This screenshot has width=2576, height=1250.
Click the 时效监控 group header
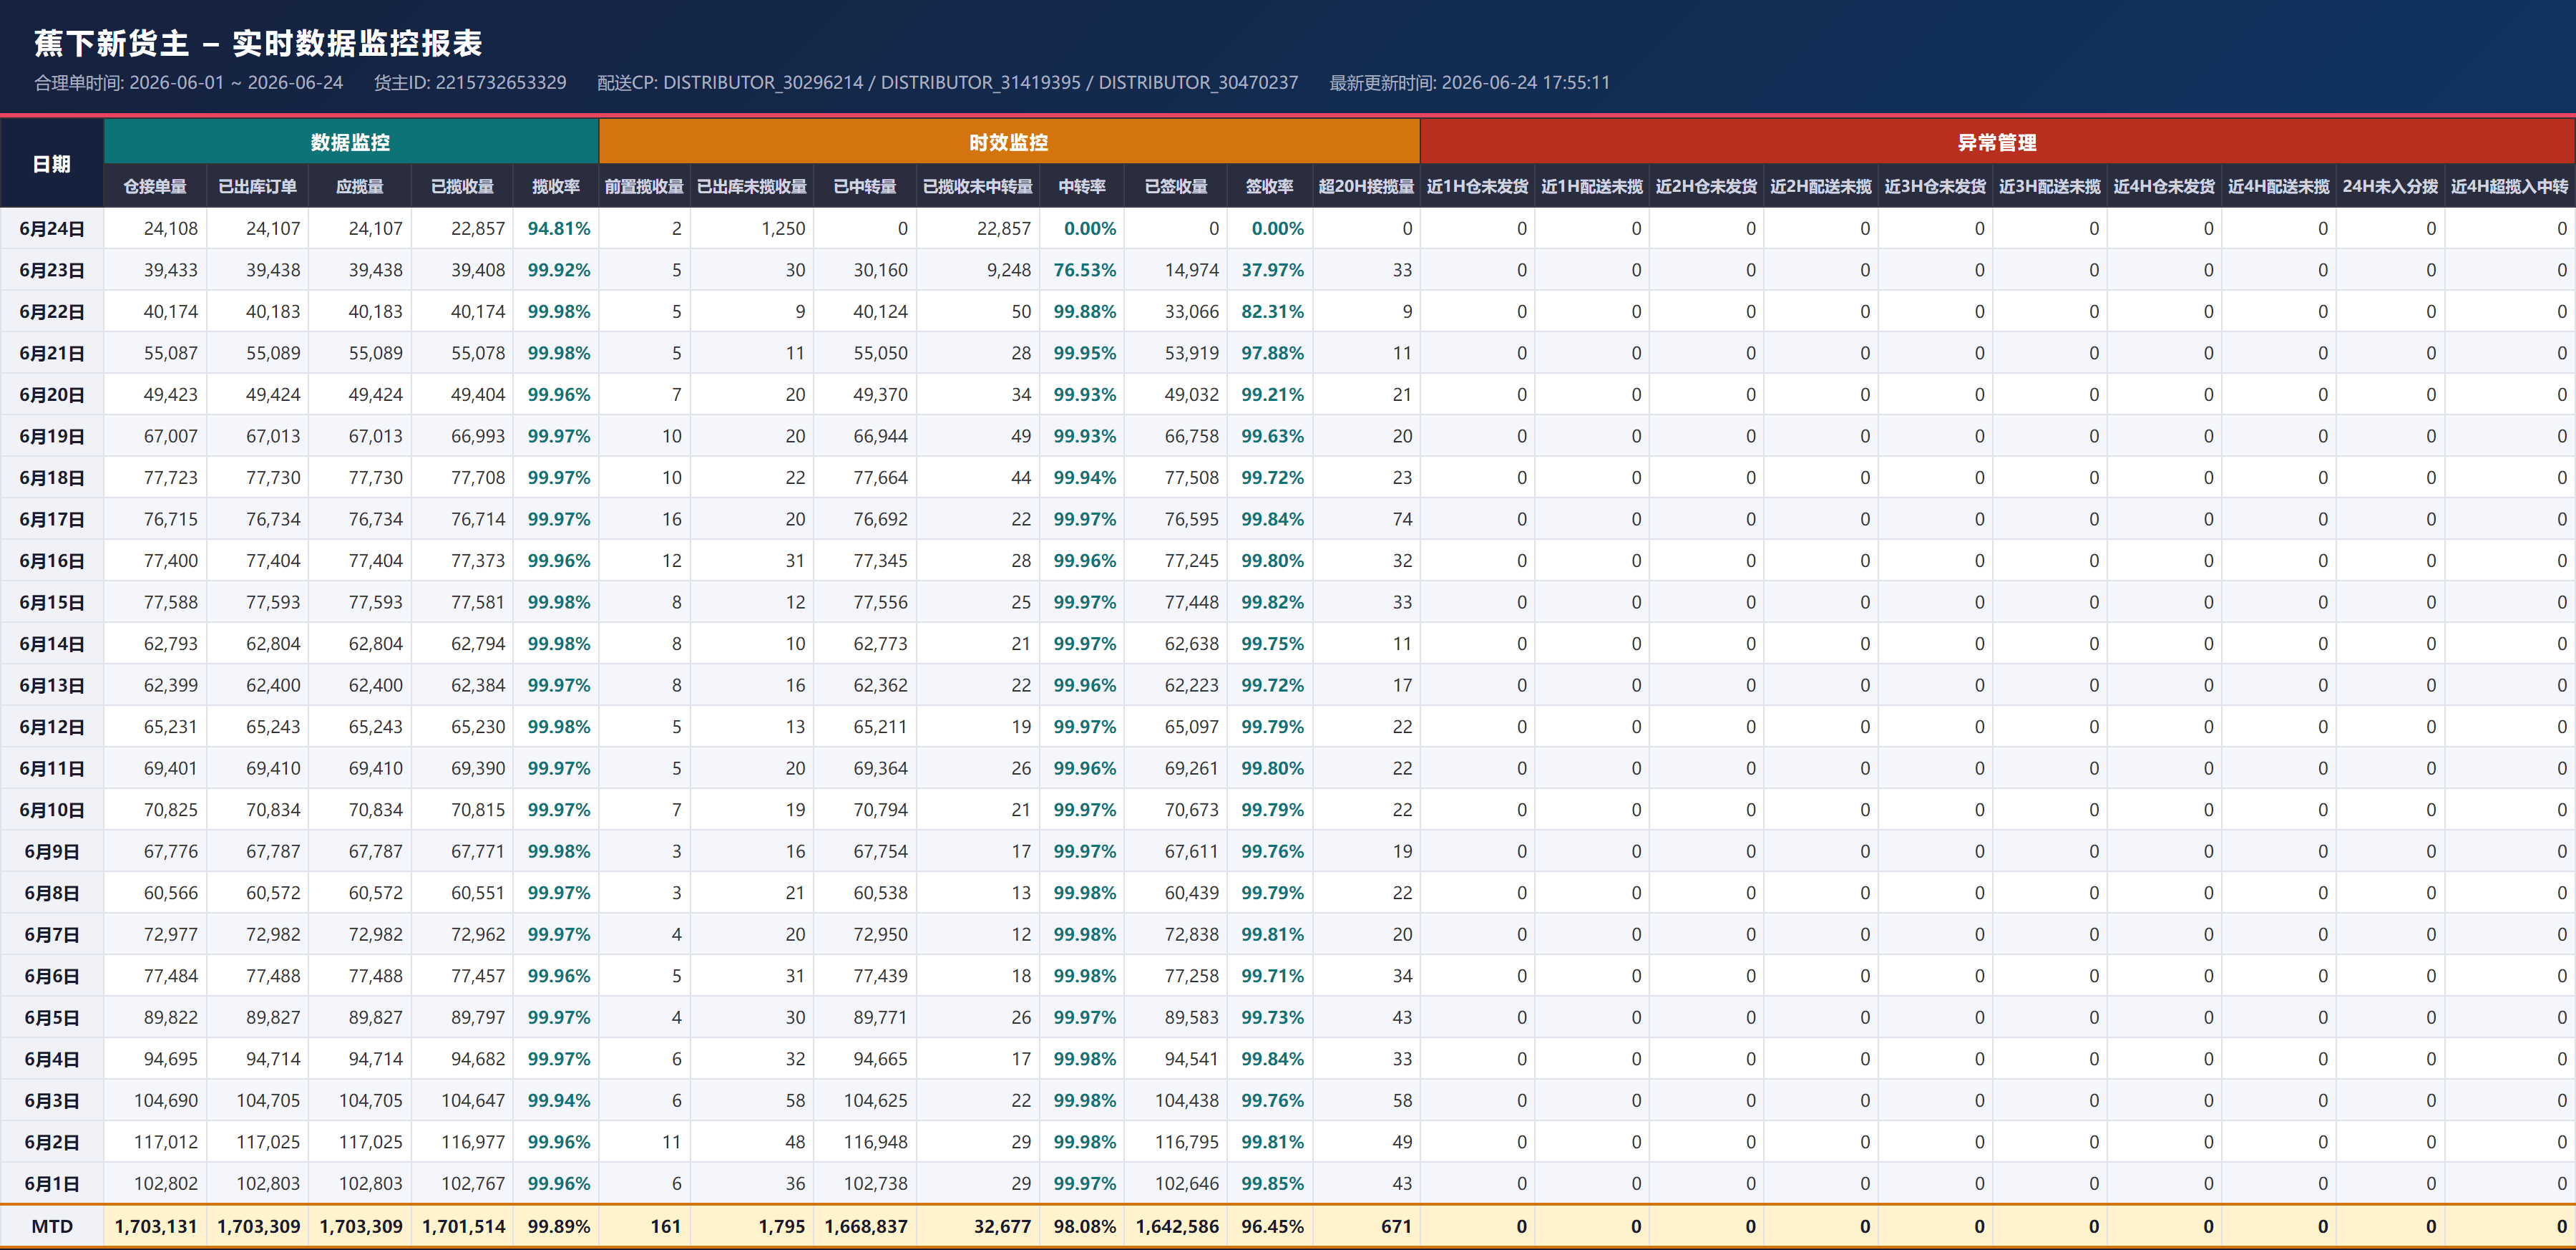tap(1008, 142)
